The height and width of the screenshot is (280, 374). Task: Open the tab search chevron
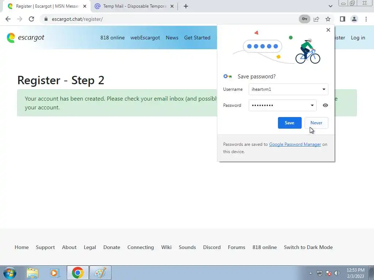[x=330, y=6]
